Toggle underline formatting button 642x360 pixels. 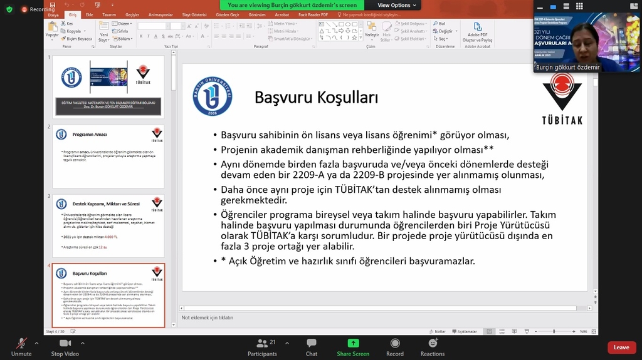click(x=155, y=36)
